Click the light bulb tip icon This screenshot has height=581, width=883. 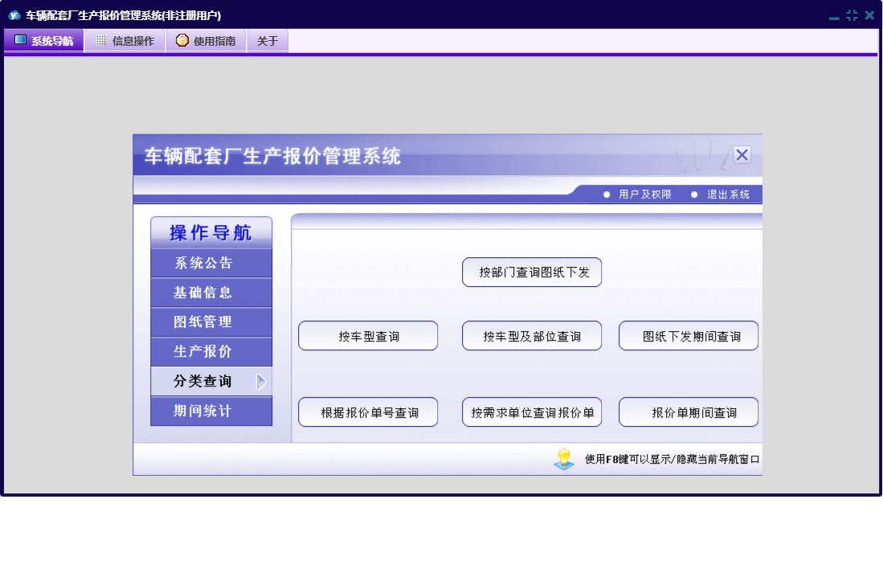(564, 460)
